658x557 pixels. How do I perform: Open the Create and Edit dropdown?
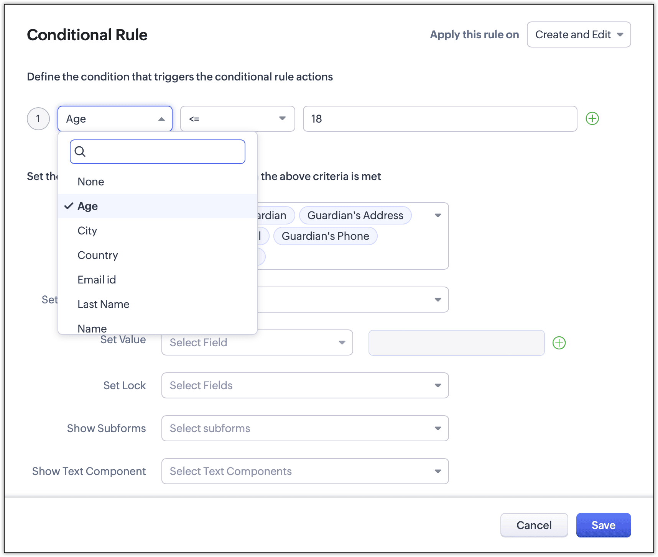pos(578,34)
